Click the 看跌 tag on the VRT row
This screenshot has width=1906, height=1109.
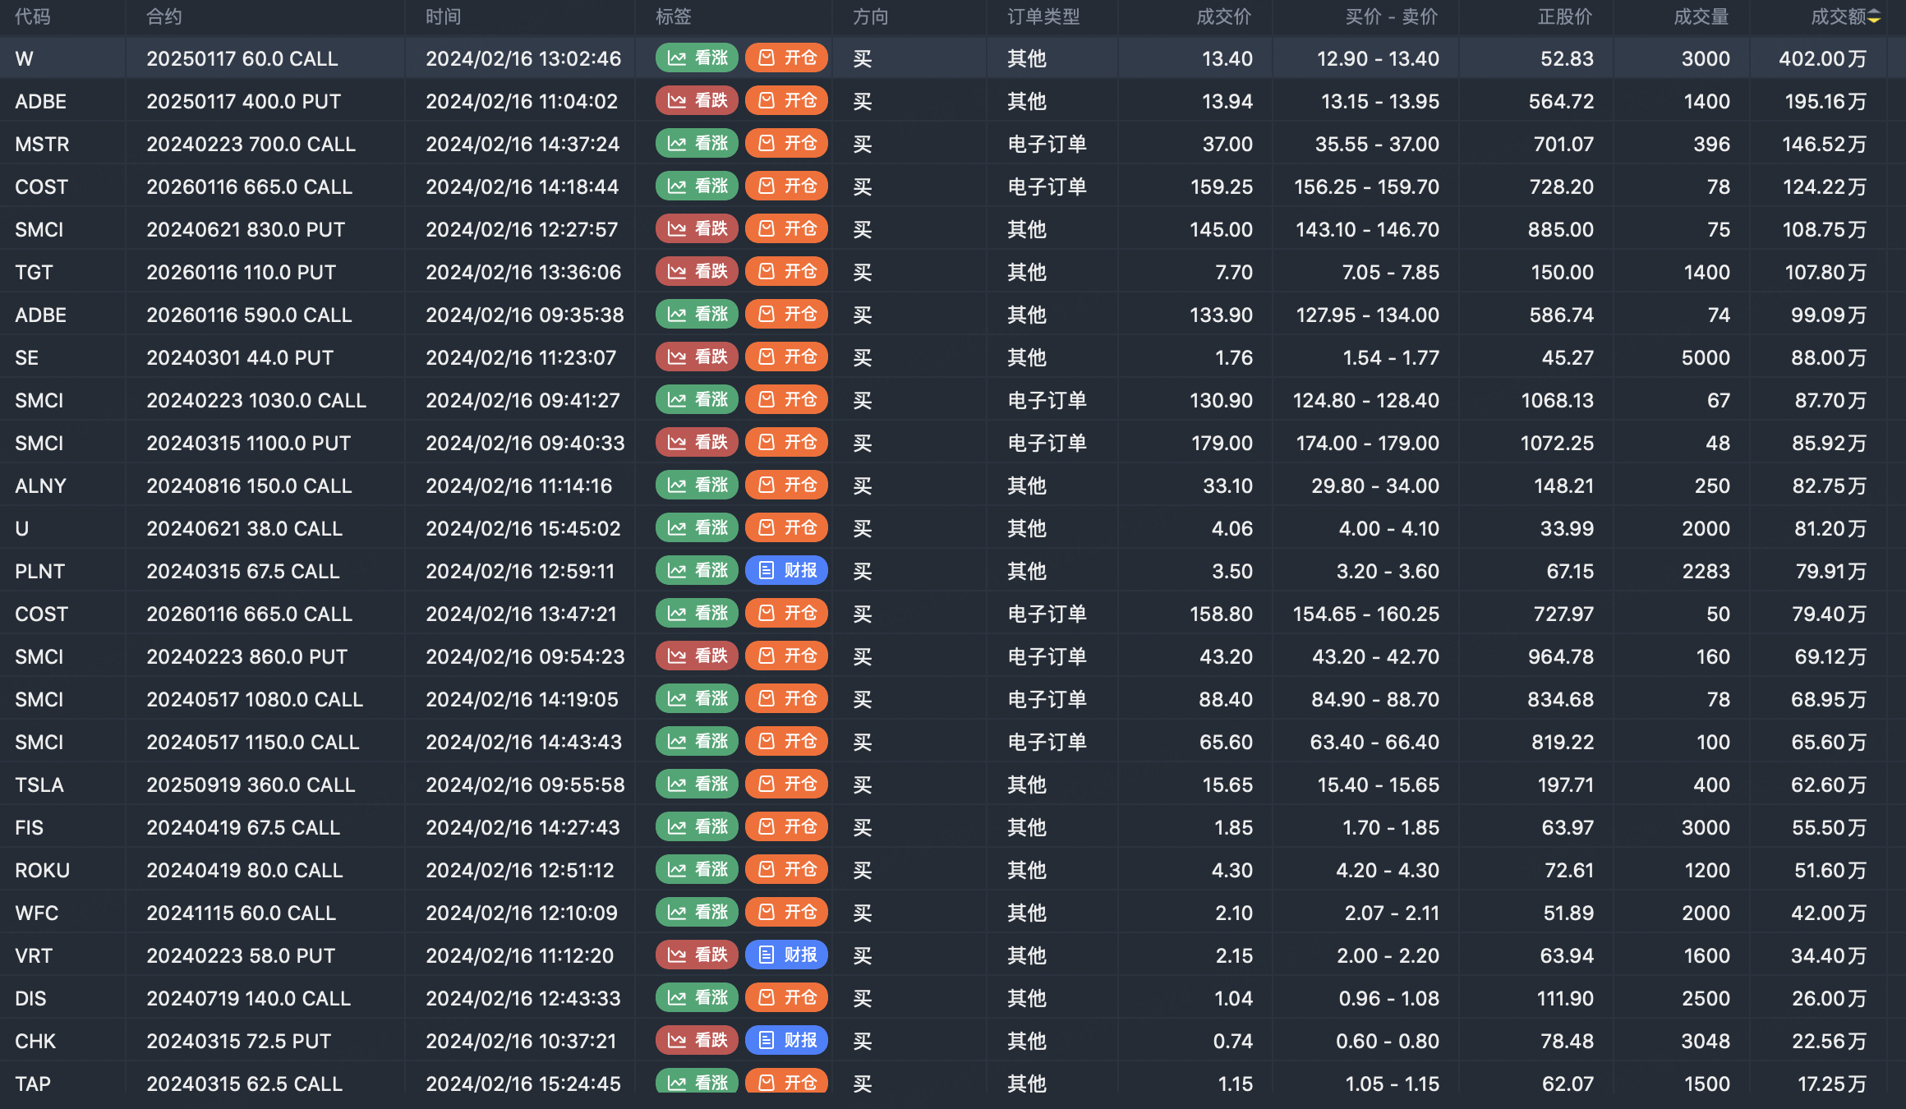pos(697,955)
